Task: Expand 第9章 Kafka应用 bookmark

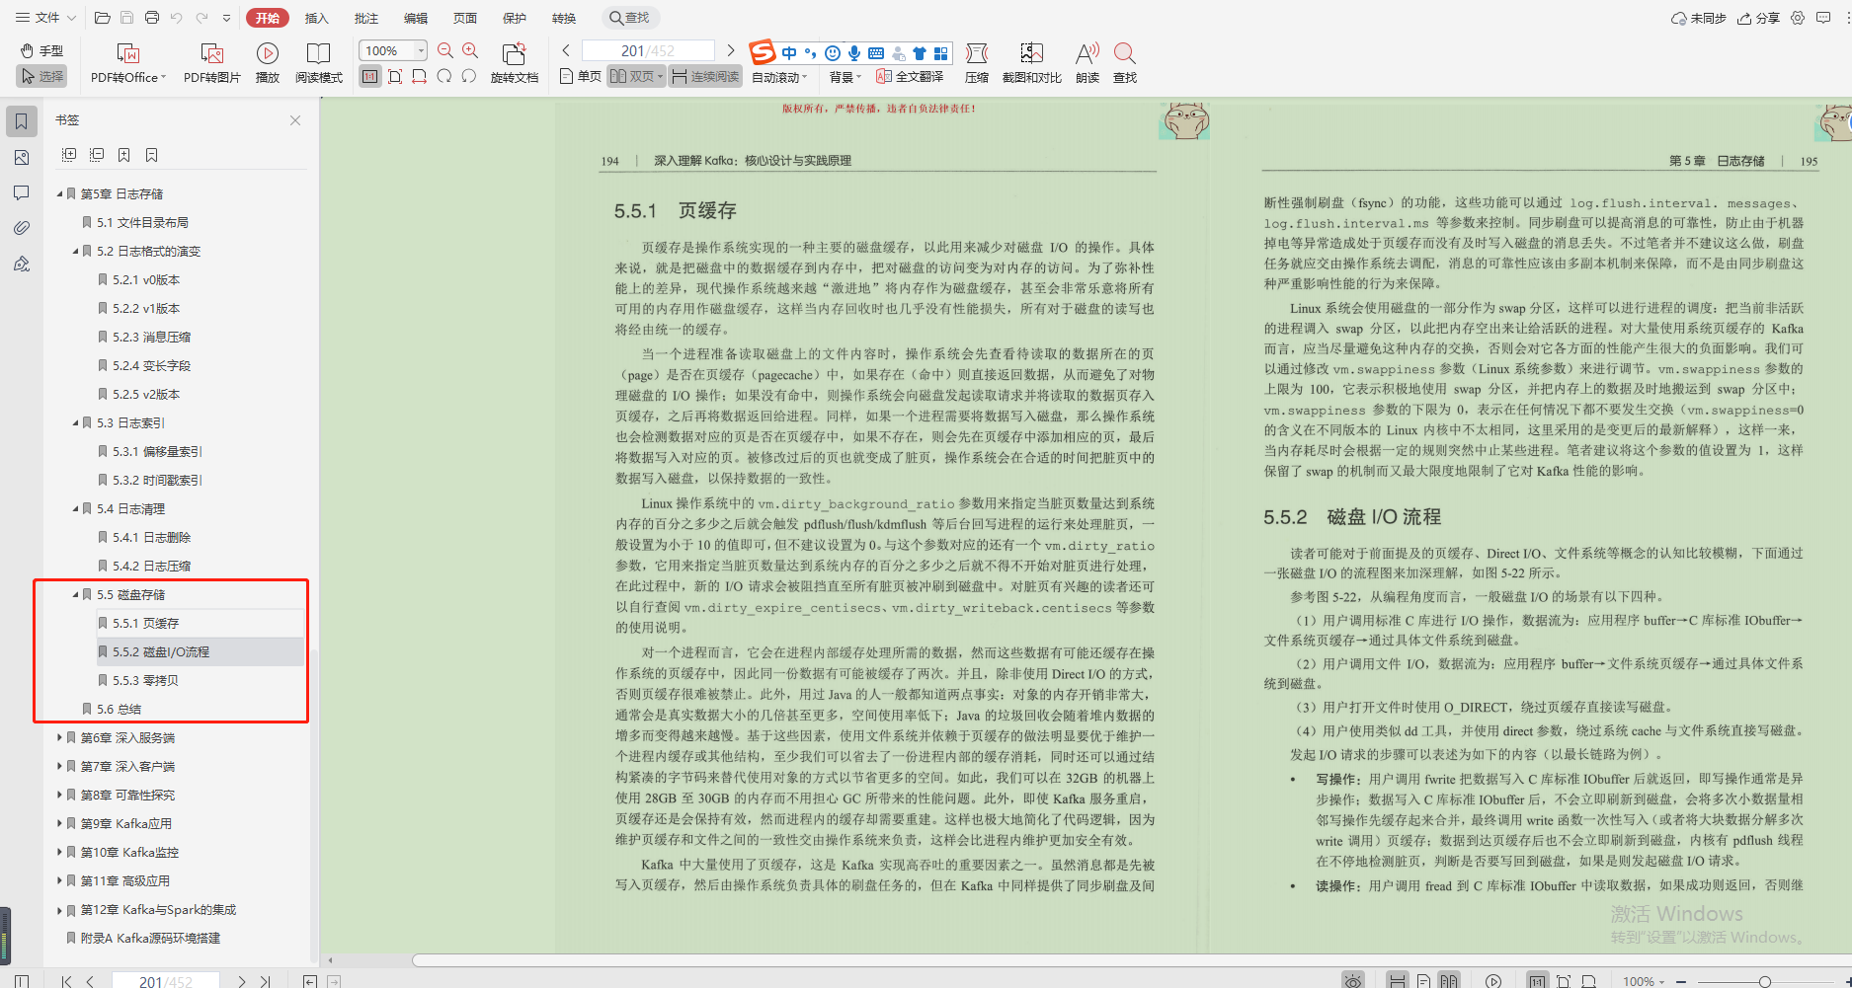Action: tap(59, 824)
